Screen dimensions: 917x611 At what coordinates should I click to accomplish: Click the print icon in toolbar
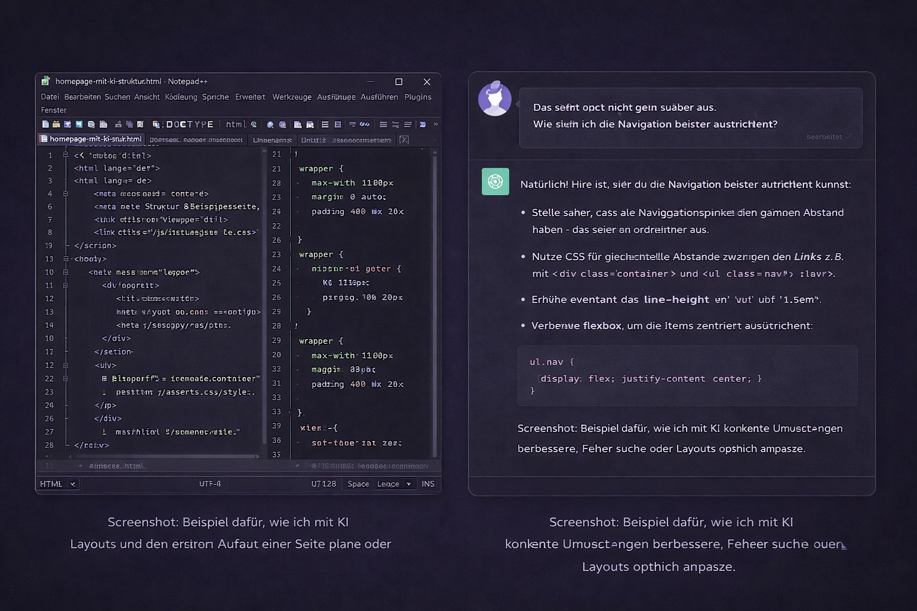[118, 125]
